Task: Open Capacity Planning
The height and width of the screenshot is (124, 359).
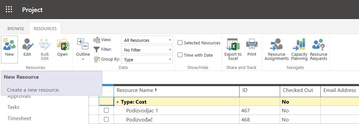Action: tap(299, 44)
